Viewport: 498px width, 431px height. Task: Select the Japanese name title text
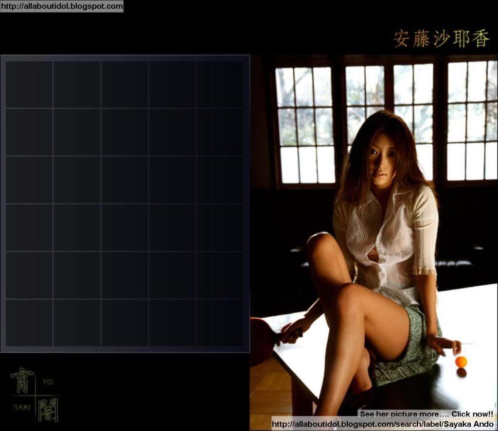point(442,39)
